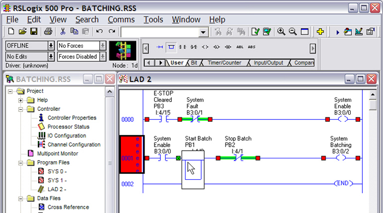Switch to the Timer/Counter instruction tab

tap(224, 63)
